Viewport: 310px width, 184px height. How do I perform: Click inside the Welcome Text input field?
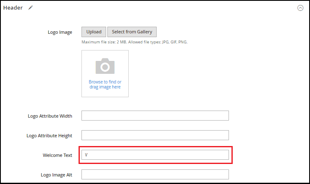click(155, 155)
